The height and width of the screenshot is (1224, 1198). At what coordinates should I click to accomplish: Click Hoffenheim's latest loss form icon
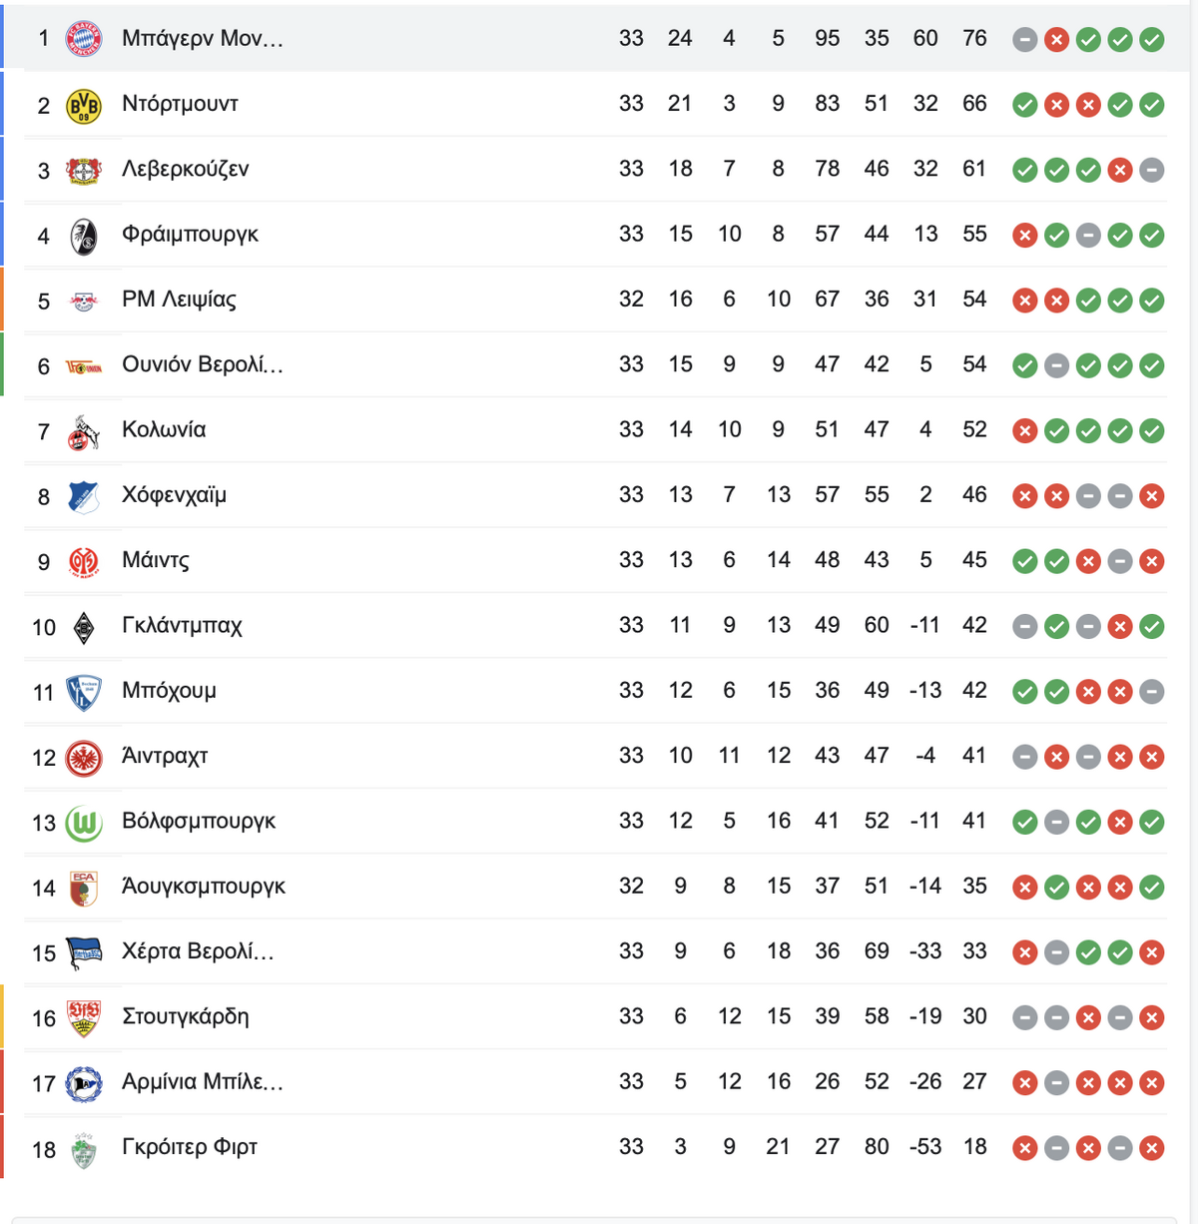1152,496
